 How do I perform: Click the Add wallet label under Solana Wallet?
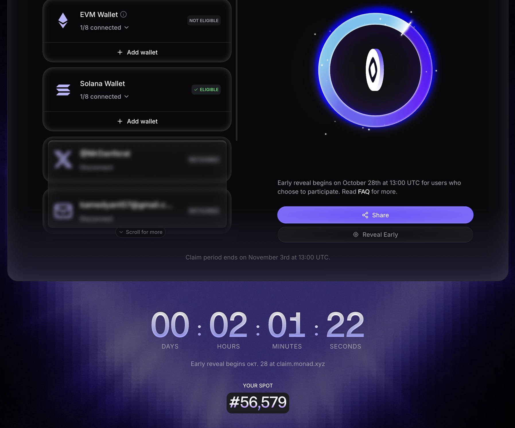142,121
